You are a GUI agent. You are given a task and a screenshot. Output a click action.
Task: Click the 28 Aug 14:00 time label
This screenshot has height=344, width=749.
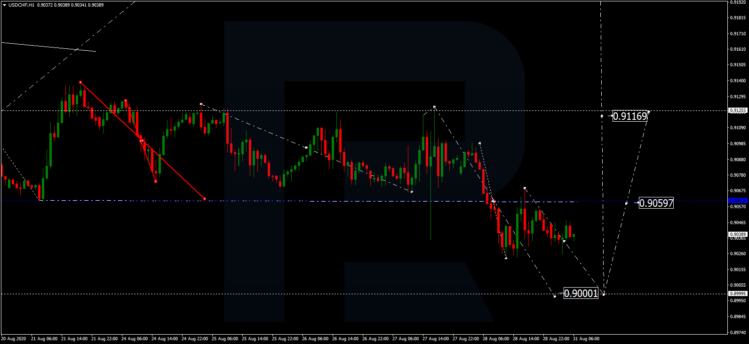(526, 339)
